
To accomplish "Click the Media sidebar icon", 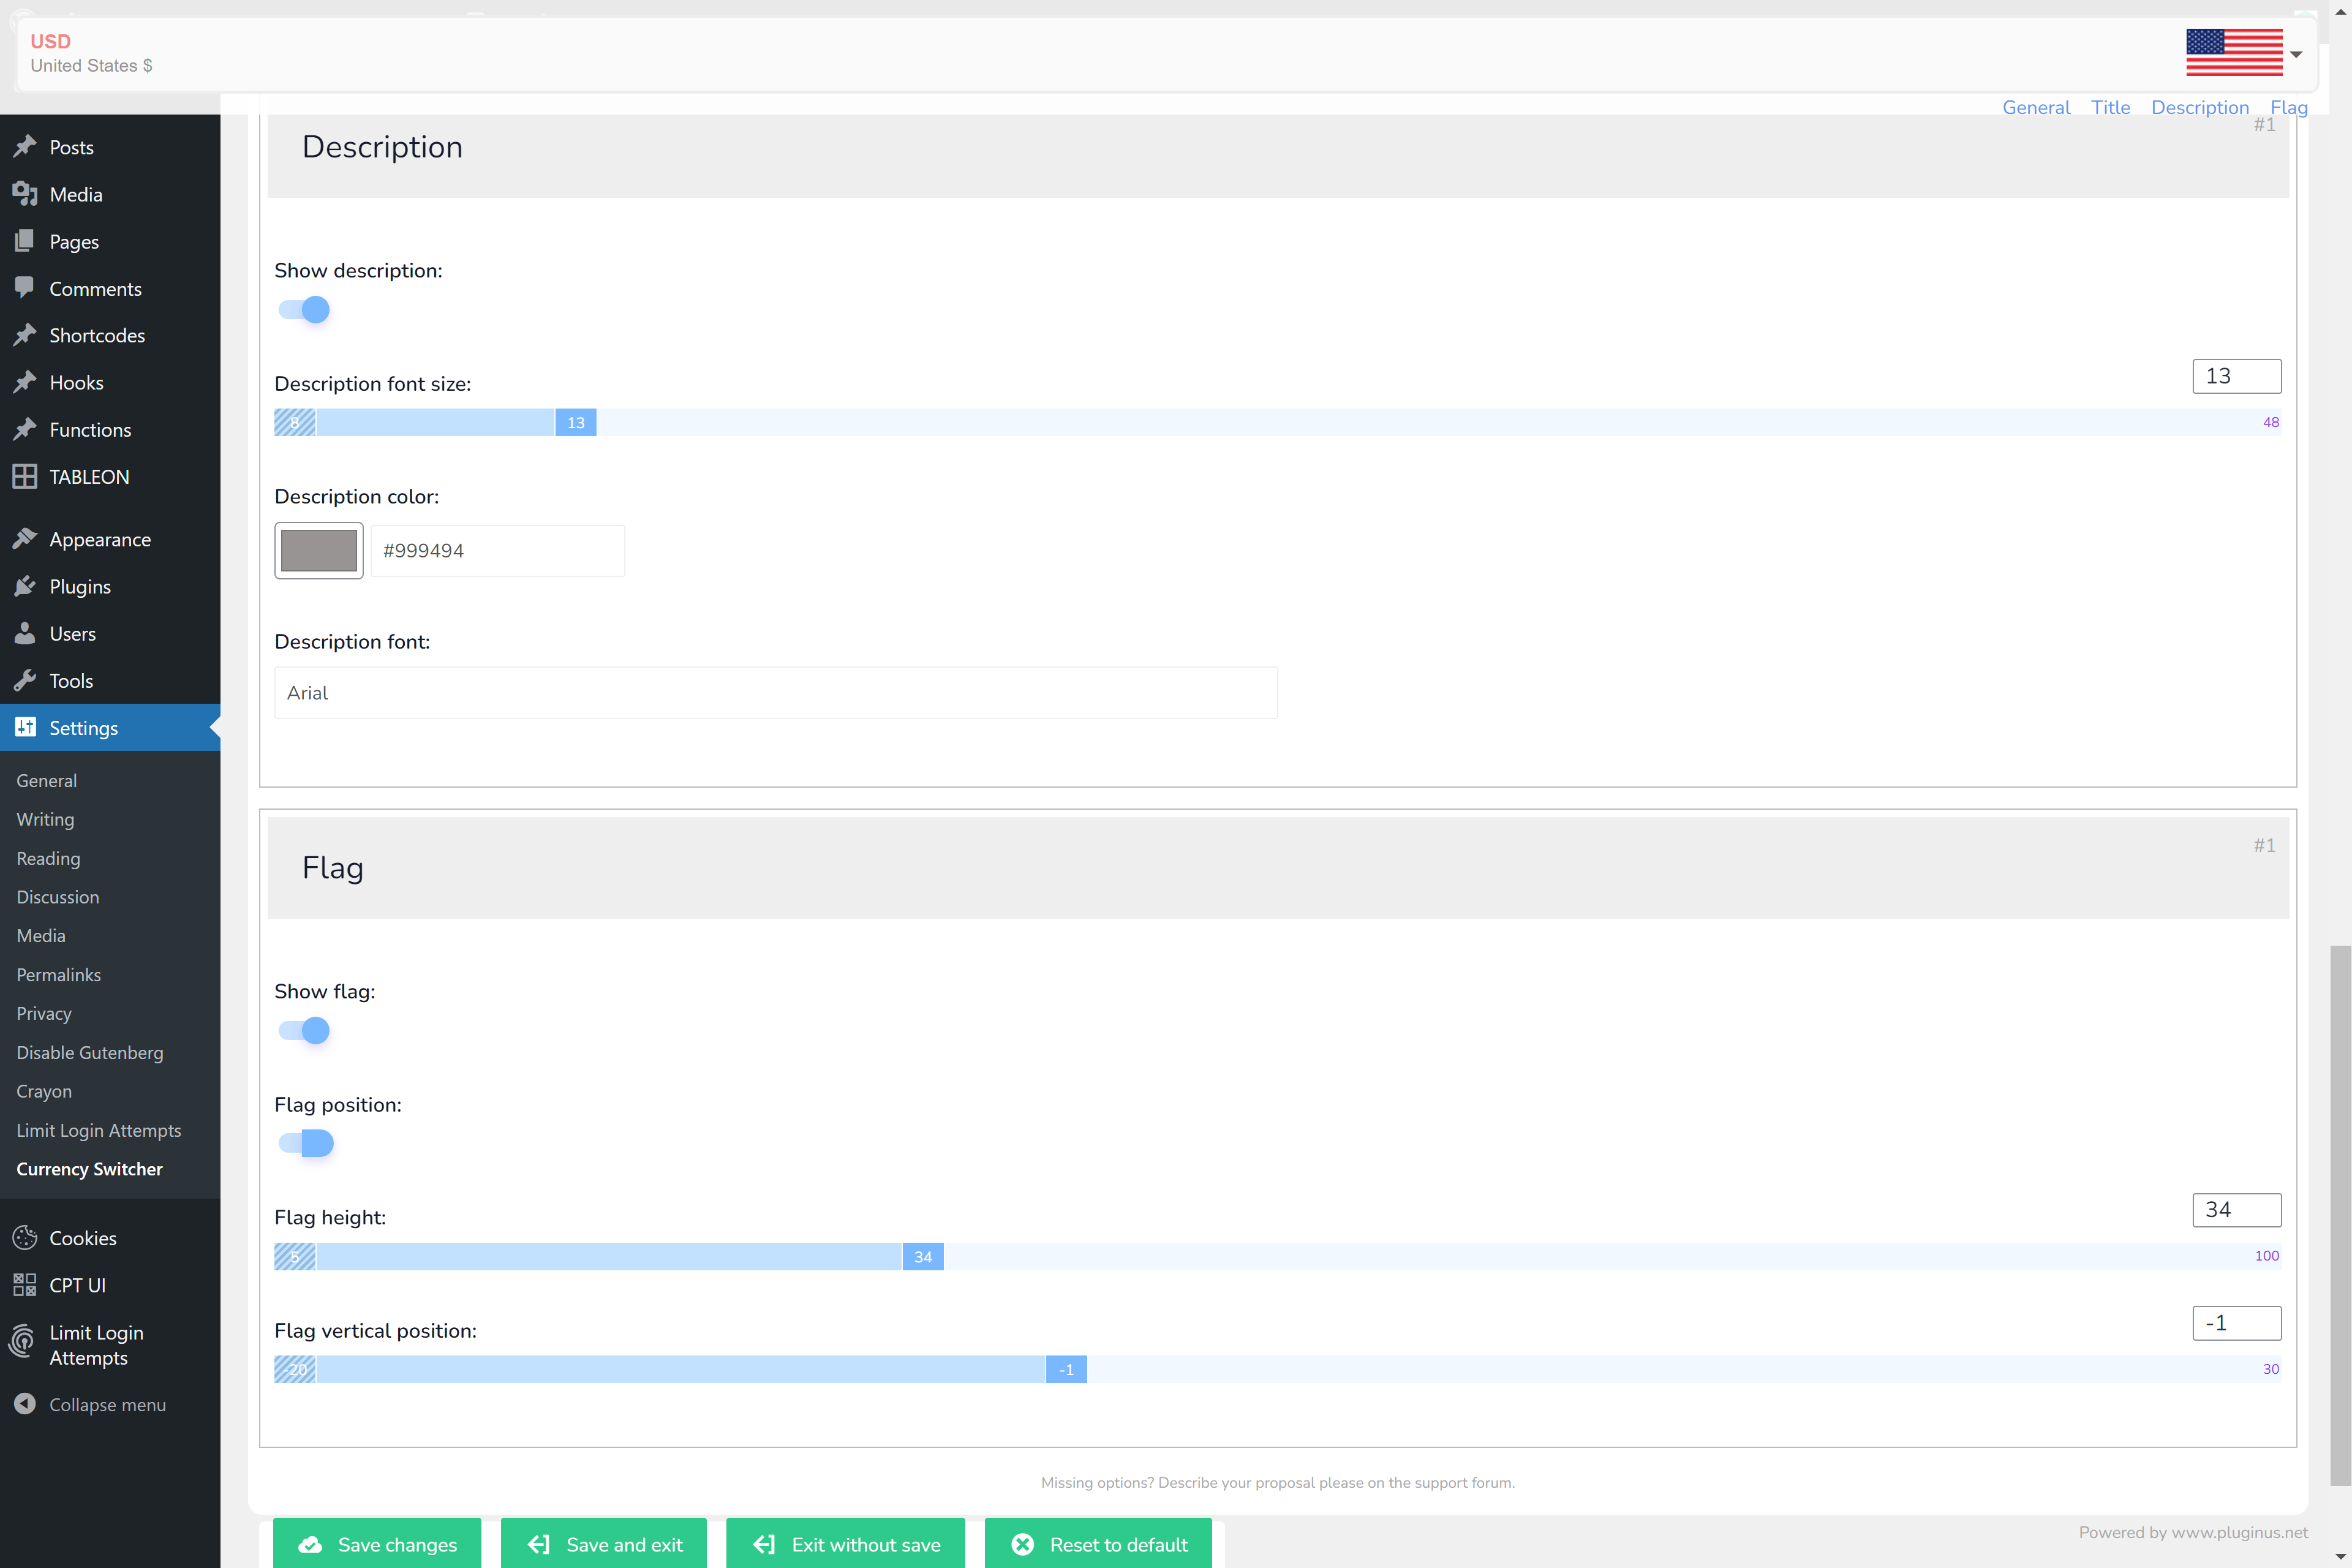I will [x=25, y=194].
